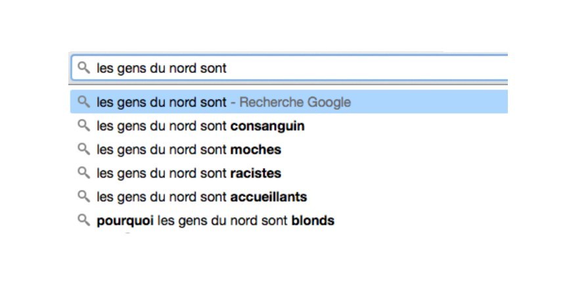Viewport: 563px width, 301px height.
Task: Click the bold word racistes
Action: coord(256,173)
